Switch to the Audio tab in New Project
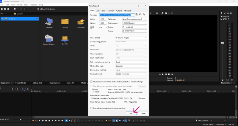Image resolution: width=238 pixels, height=126 pixels. click(x=98, y=11)
